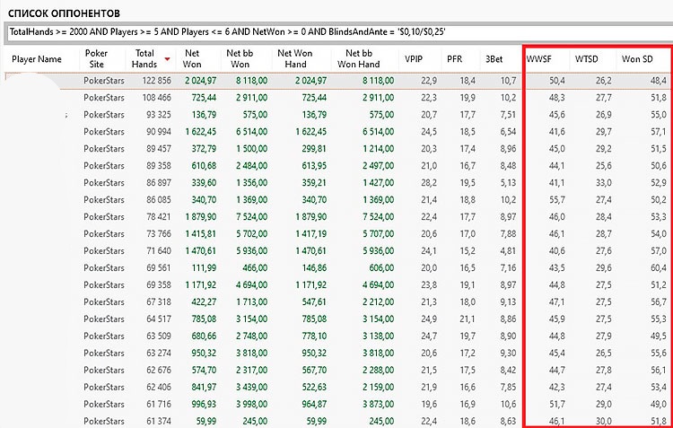Click the Won SD value 60,4
The image size is (673, 428).
tap(658, 268)
